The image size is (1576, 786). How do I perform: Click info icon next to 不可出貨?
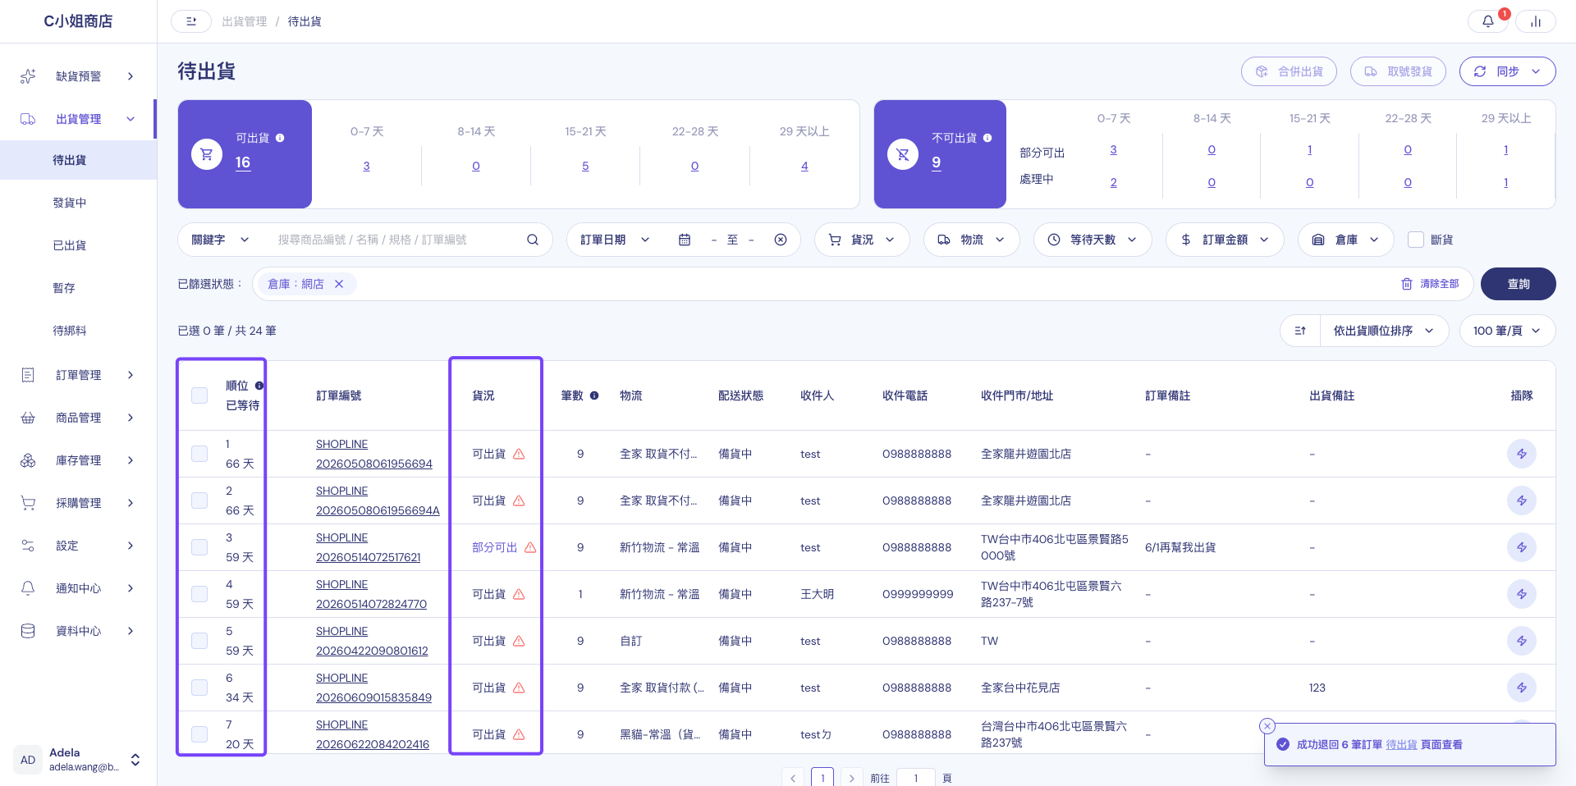tap(987, 138)
